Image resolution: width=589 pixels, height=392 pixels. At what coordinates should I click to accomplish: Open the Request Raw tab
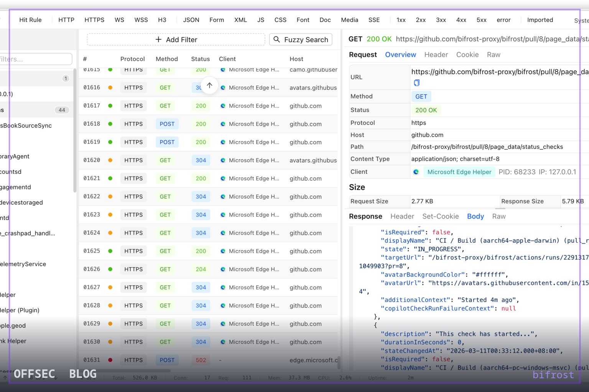[x=494, y=55]
